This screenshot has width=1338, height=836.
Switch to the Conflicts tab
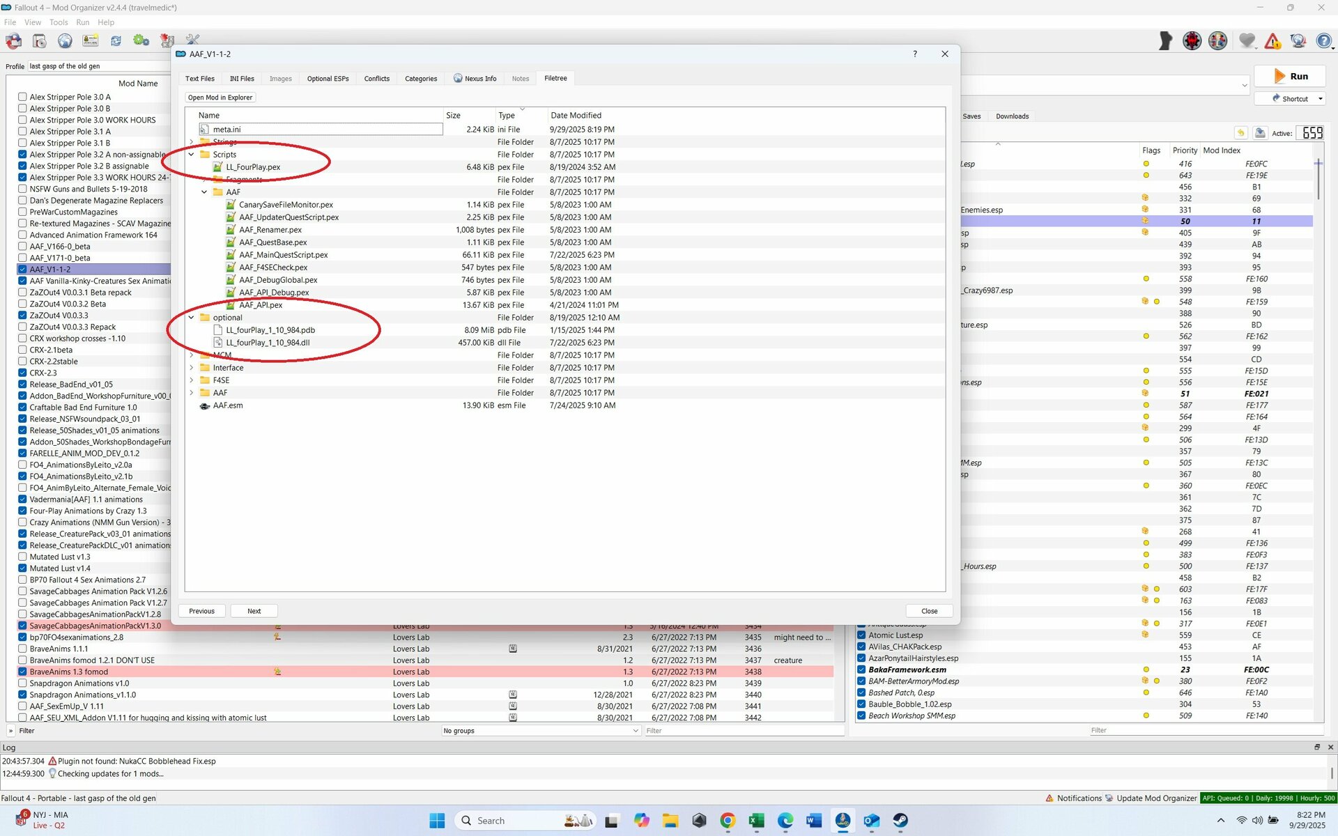[x=376, y=79]
